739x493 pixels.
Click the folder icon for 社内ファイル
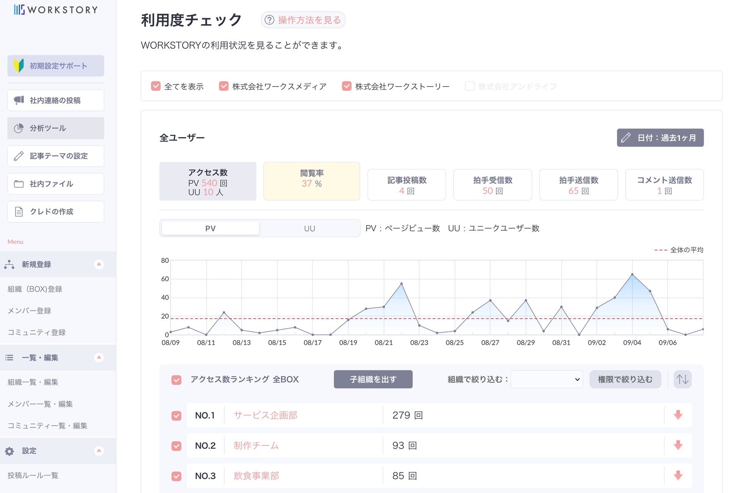coord(19,184)
